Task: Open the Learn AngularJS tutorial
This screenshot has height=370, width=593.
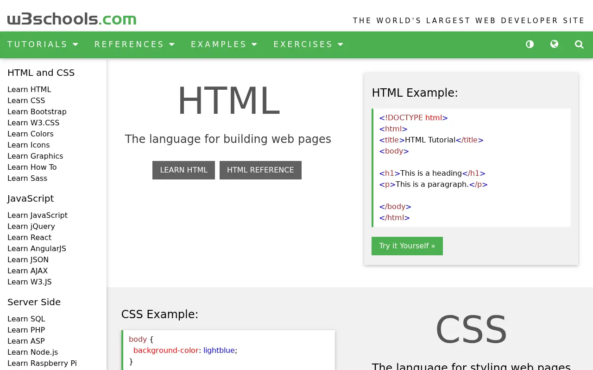Action: coord(37,249)
